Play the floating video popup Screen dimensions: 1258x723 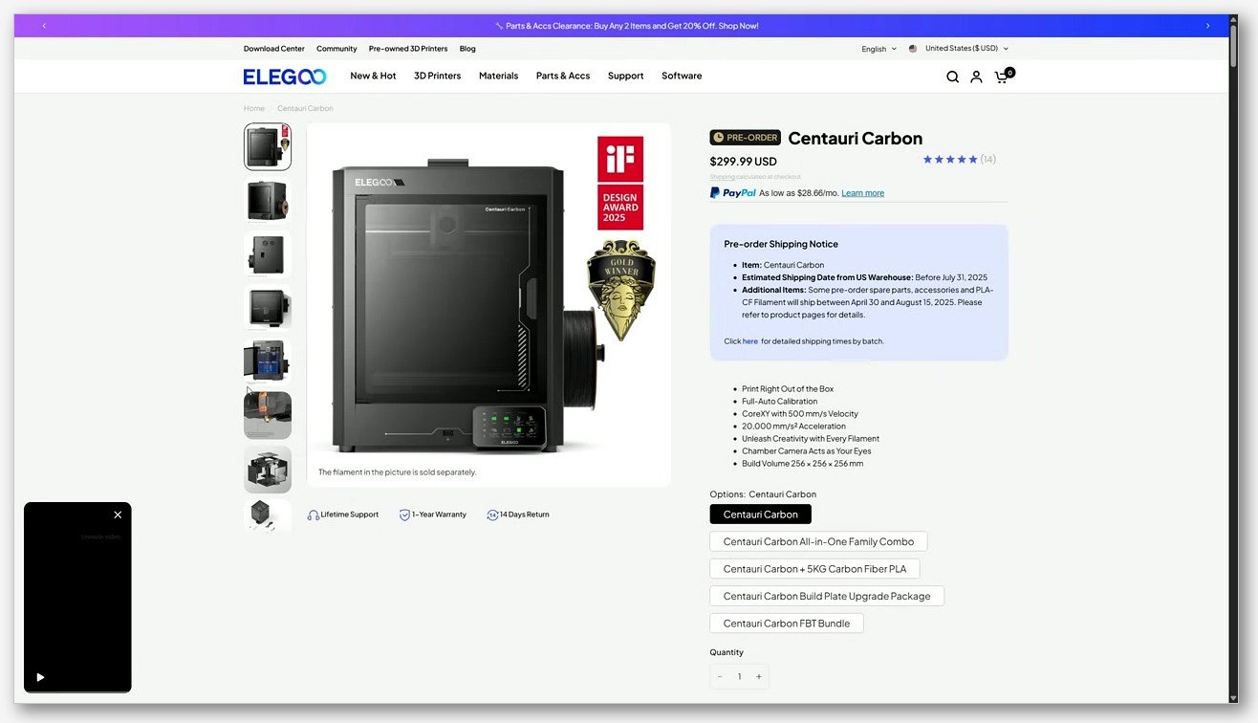40,677
